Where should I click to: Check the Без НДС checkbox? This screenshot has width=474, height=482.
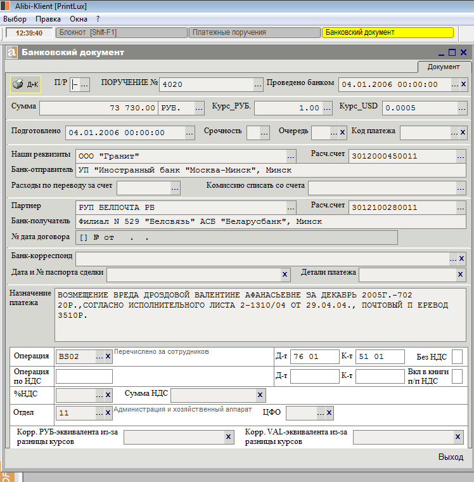click(457, 357)
